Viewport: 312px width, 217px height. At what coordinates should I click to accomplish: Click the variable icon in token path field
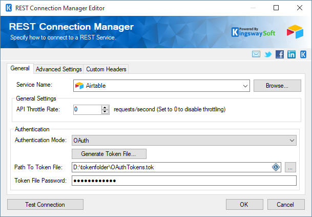click(x=276, y=167)
